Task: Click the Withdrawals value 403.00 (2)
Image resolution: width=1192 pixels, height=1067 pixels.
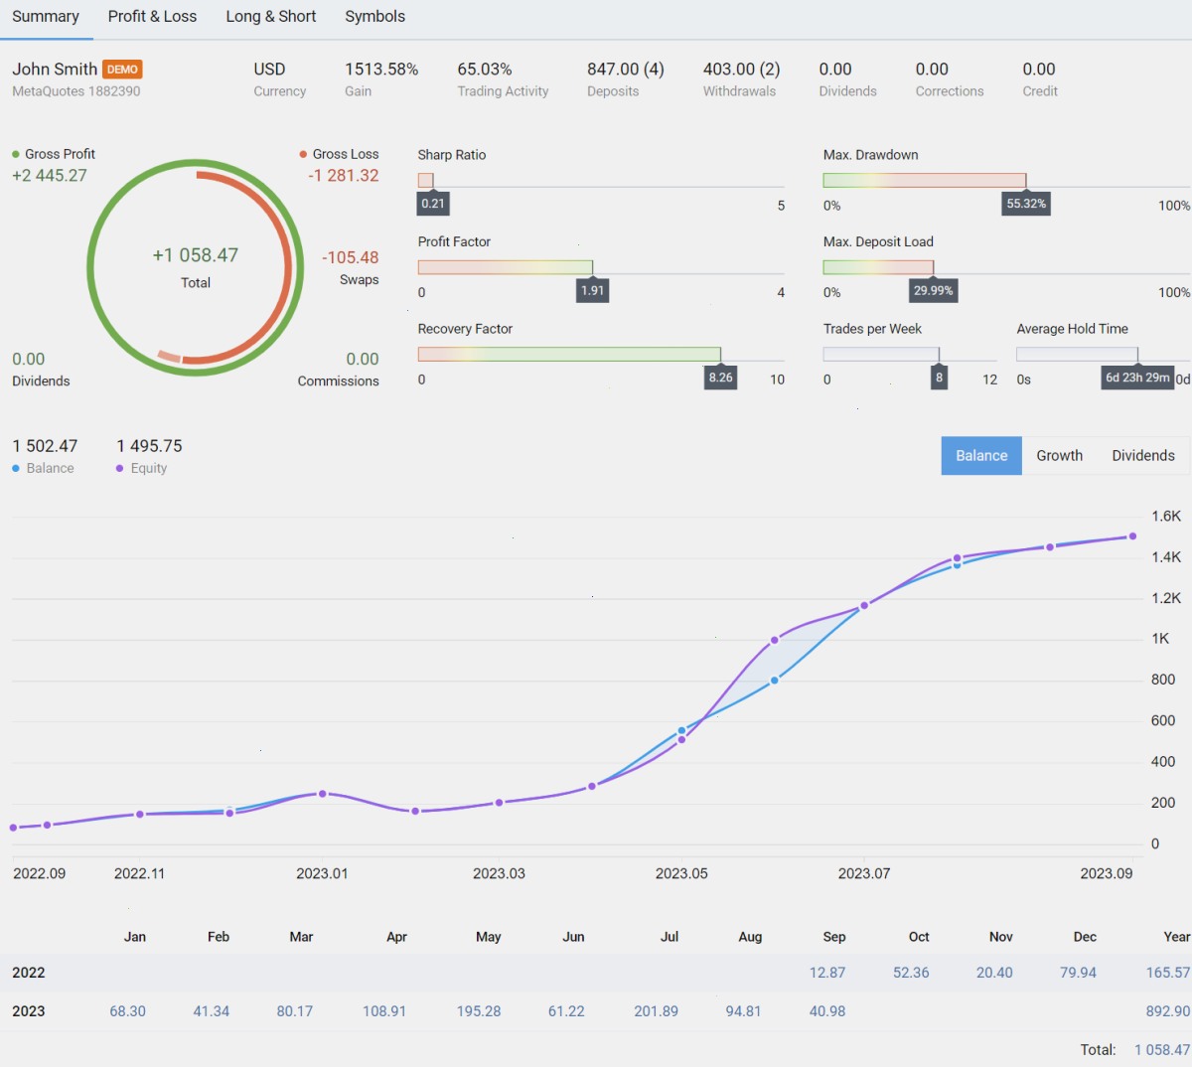Action: [742, 69]
